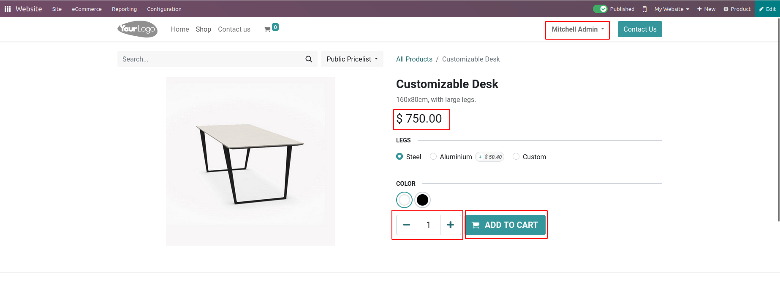Click the search magnifier icon
This screenshot has width=780, height=281.
point(309,59)
